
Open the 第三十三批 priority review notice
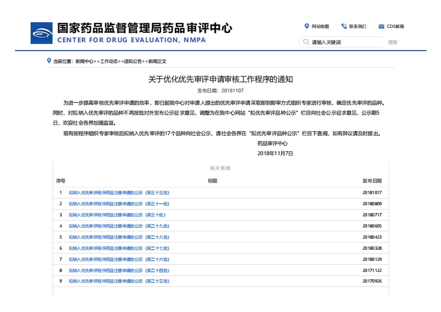119,192
